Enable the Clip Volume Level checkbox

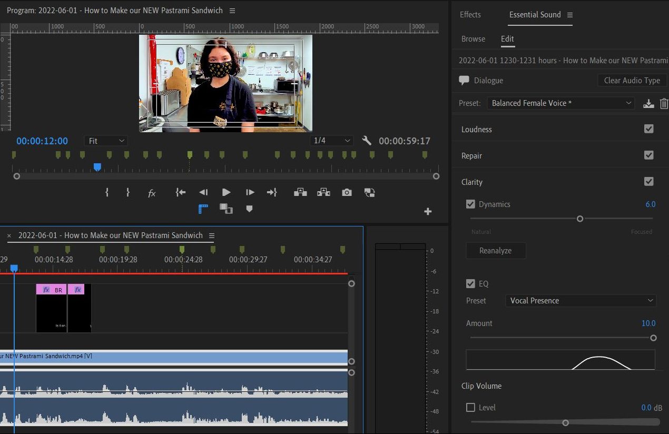click(471, 407)
